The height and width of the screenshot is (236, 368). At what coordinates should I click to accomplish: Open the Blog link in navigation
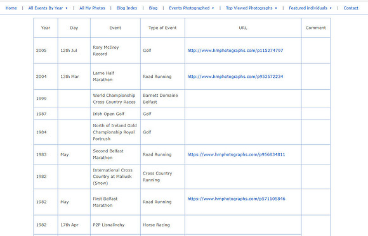[153, 8]
